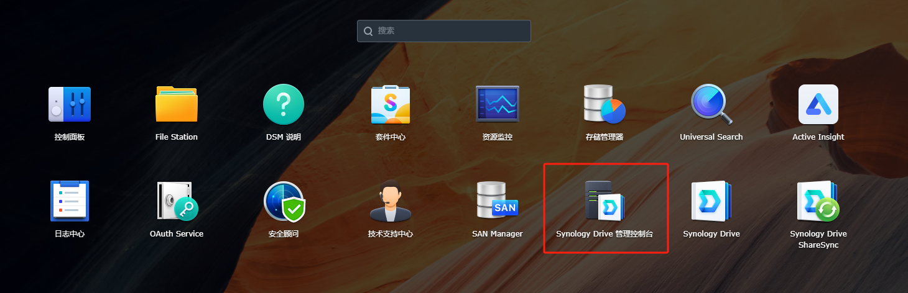The image size is (908, 293).
Task: Click the Active Insight text label
Action: [x=818, y=137]
